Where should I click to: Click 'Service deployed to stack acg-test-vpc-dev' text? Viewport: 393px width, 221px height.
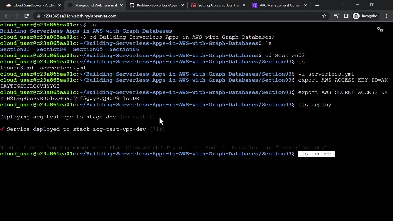click(x=76, y=129)
